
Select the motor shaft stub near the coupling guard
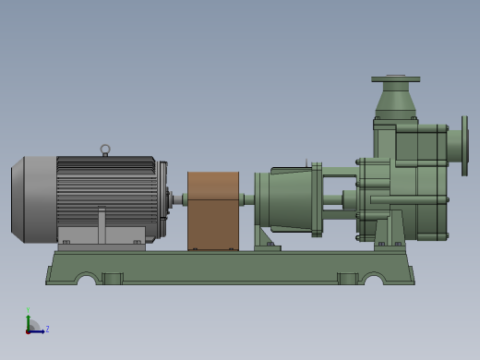177,199
